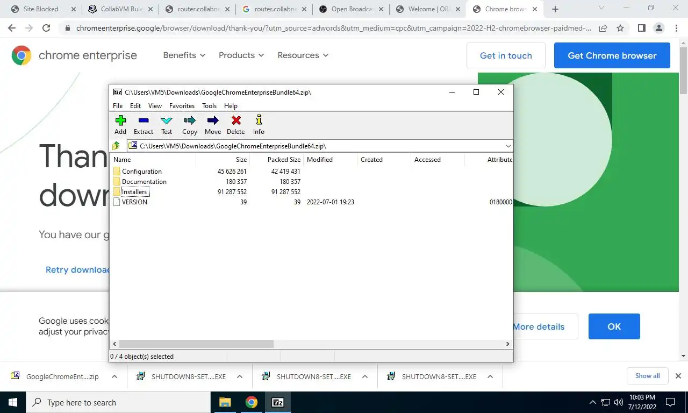This screenshot has width=688, height=413.
Task: Click 7-Zip icon on the taskbar
Action: [277, 402]
